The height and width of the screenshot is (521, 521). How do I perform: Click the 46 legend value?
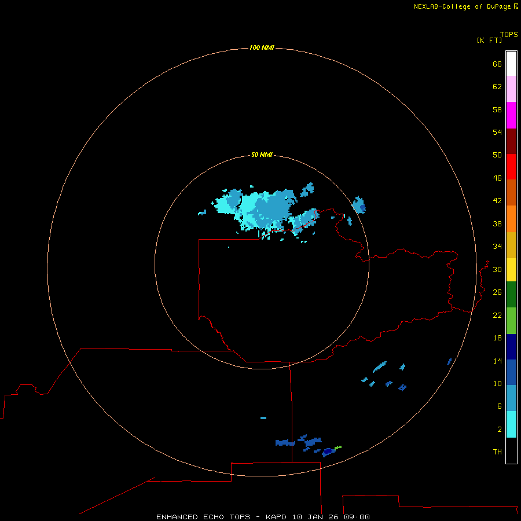[x=497, y=178]
